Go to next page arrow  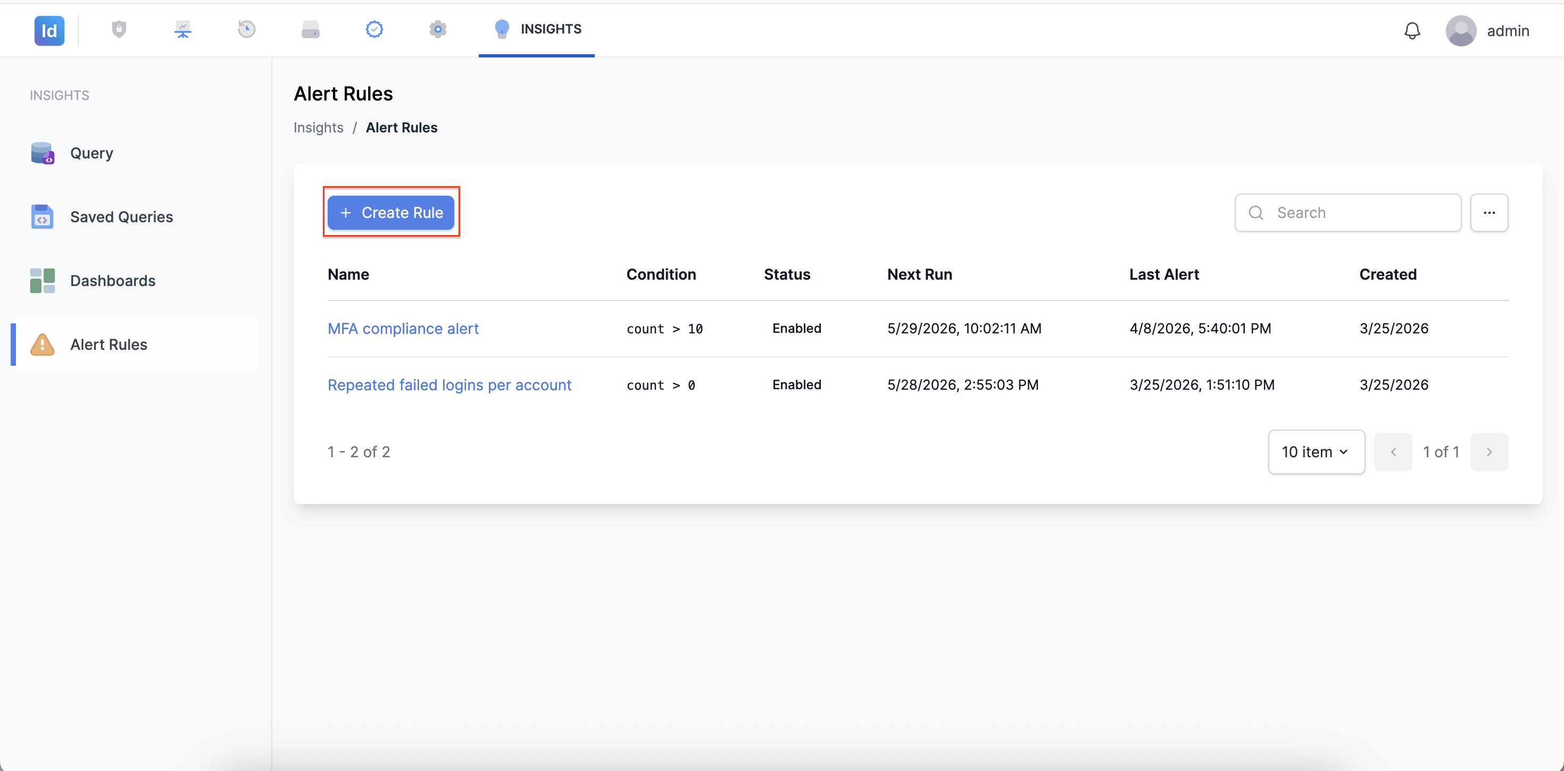[1490, 451]
